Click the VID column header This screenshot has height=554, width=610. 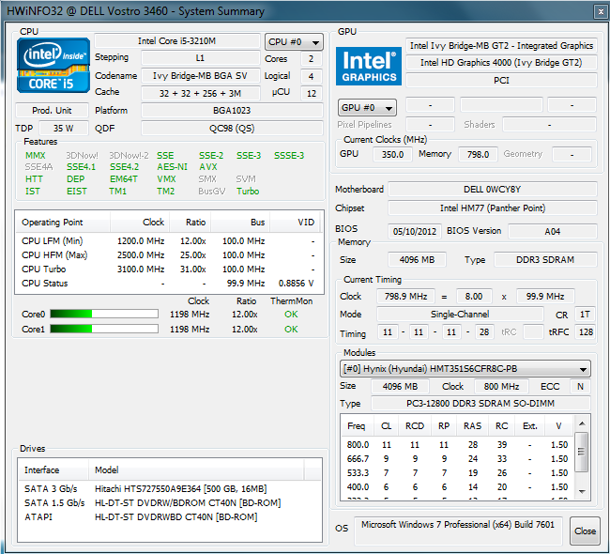pos(296,223)
